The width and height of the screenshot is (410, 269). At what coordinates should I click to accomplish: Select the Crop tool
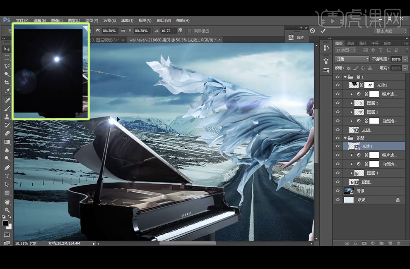7,83
